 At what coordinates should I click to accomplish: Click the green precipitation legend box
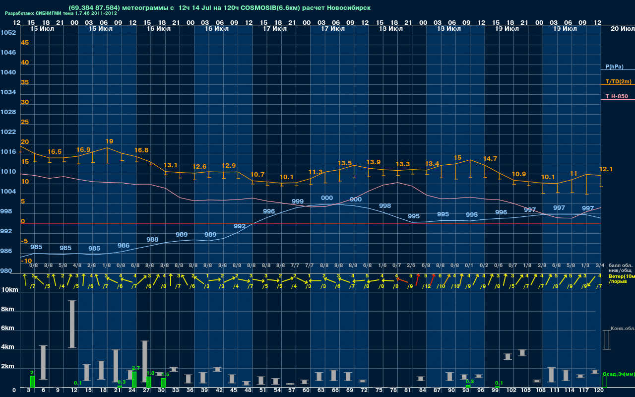point(605,381)
